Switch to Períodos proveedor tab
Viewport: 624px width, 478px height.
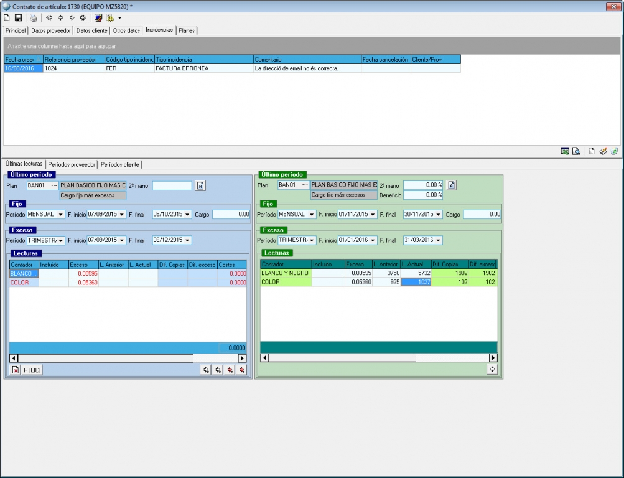point(72,165)
